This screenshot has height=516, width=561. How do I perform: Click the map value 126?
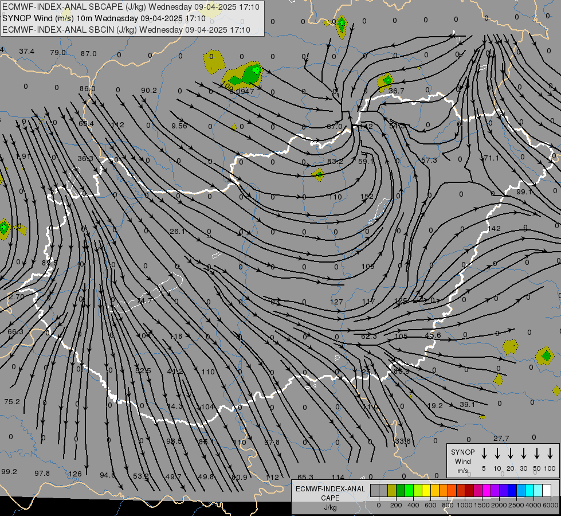coord(75,474)
